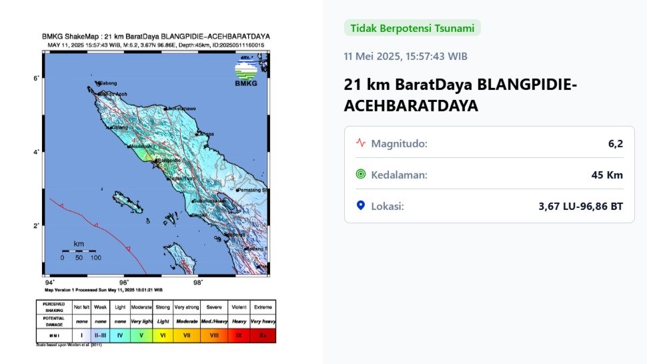Click the Light perceived shaking cell
Image resolution: width=647 pixels, height=364 pixels.
(120, 307)
